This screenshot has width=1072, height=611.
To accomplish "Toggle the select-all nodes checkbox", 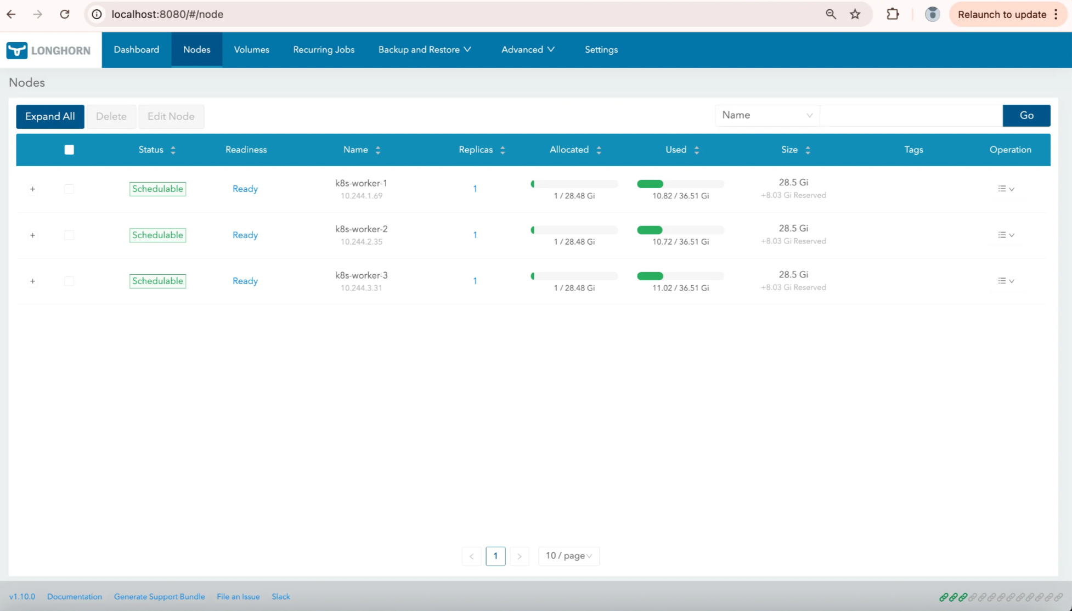I will (69, 150).
